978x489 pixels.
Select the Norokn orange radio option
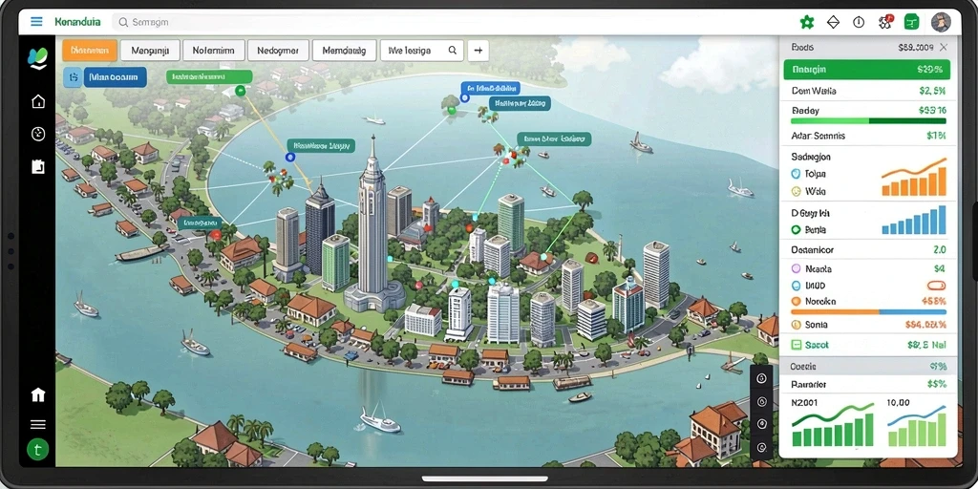pyautogui.click(x=796, y=301)
